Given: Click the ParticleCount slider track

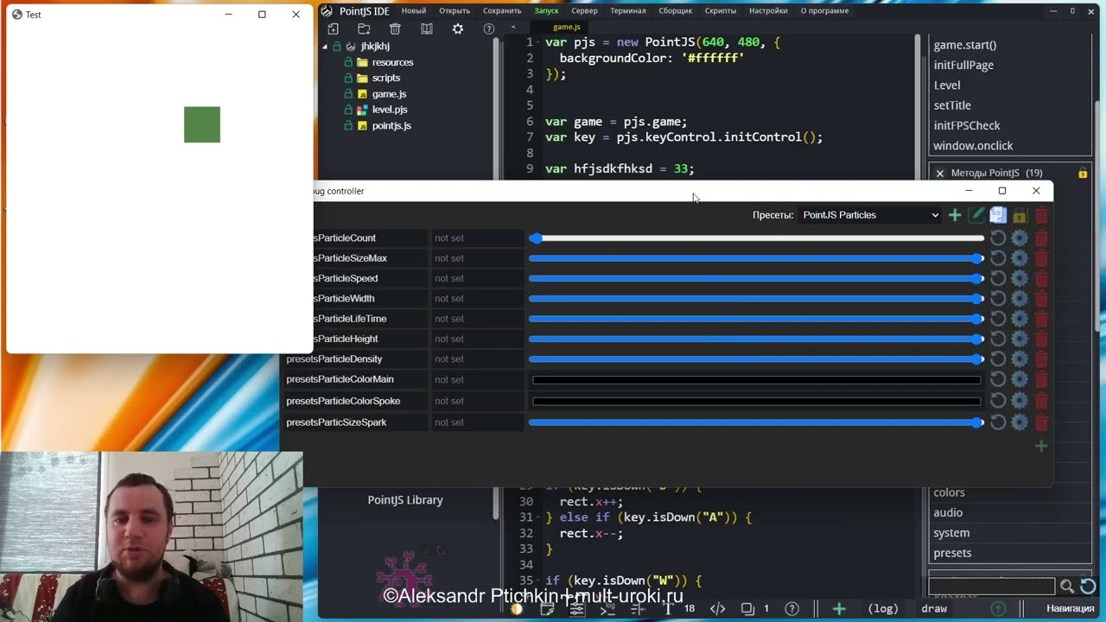Looking at the screenshot, I should tap(756, 238).
